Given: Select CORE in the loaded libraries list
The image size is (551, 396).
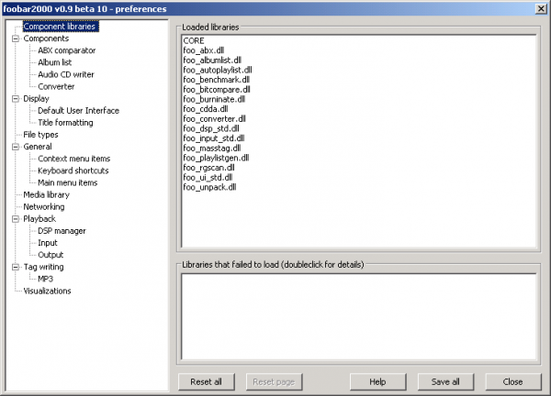Looking at the screenshot, I should (x=194, y=41).
